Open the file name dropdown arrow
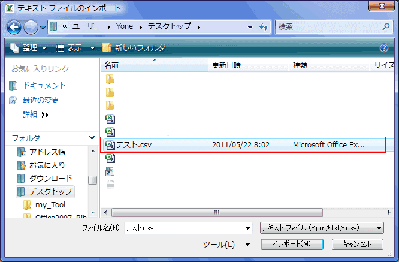Image resolution: width=399 pixels, height=262 pixels. click(x=247, y=228)
